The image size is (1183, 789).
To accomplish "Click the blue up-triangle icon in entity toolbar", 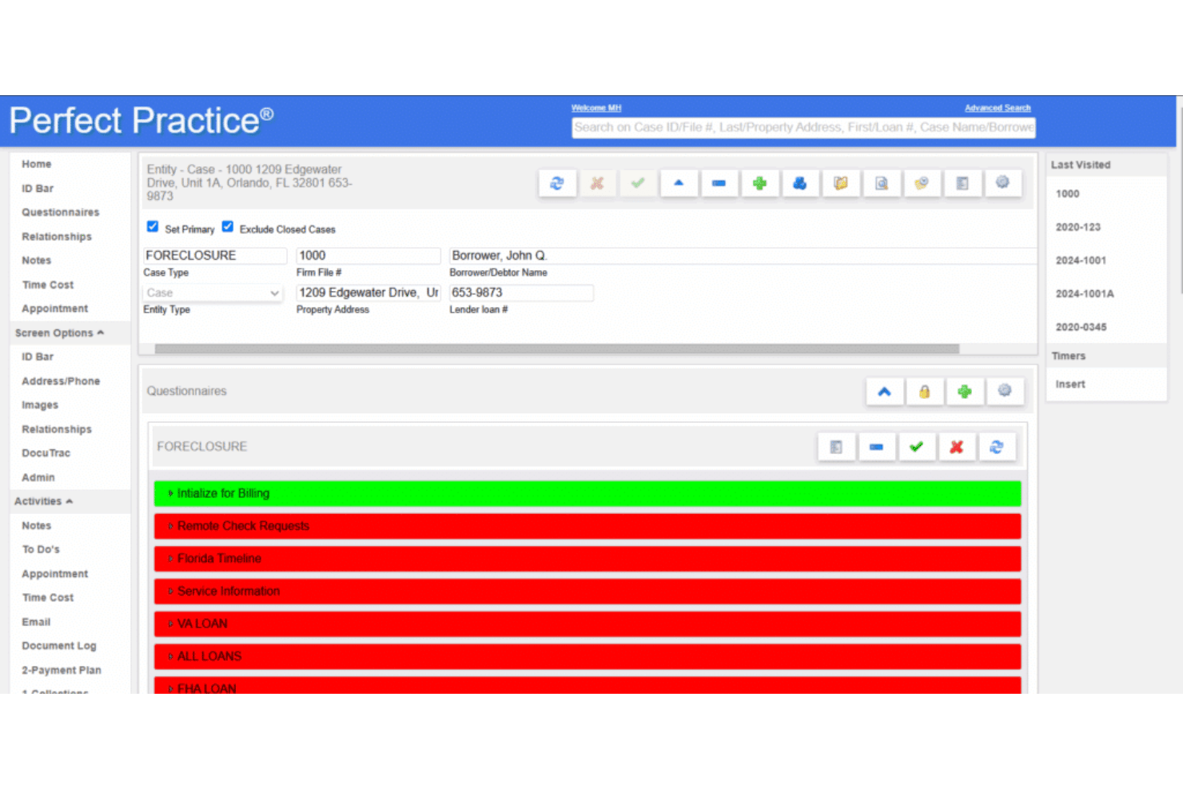I will pos(679,183).
